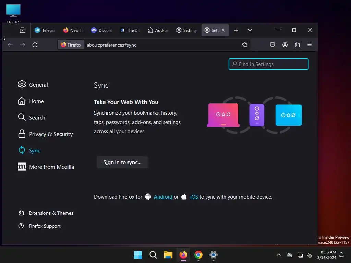Open a new tab with plus button

(x=236, y=30)
